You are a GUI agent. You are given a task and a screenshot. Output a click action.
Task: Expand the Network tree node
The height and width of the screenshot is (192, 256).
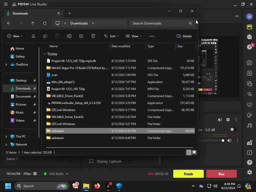point(6,144)
